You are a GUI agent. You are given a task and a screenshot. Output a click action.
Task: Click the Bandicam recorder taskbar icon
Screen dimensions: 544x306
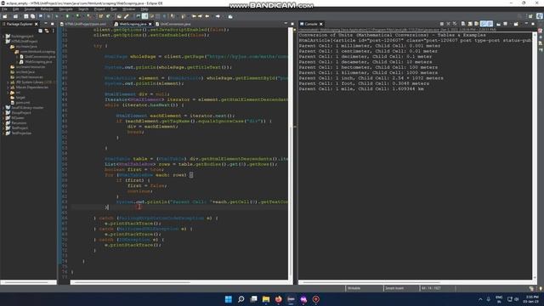click(x=315, y=299)
